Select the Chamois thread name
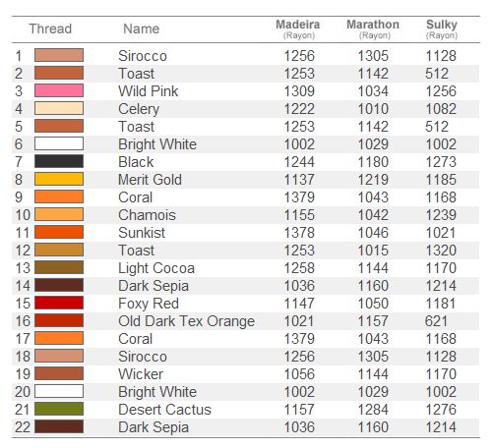Image resolution: width=492 pixels, height=448 pixels. click(147, 215)
